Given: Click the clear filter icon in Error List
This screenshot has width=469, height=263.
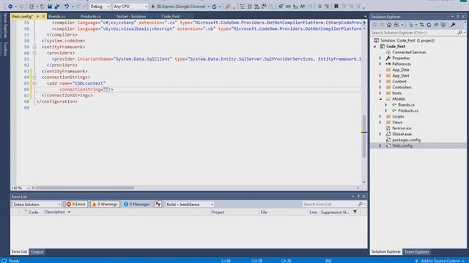Looking at the screenshot, I should tap(158, 205).
